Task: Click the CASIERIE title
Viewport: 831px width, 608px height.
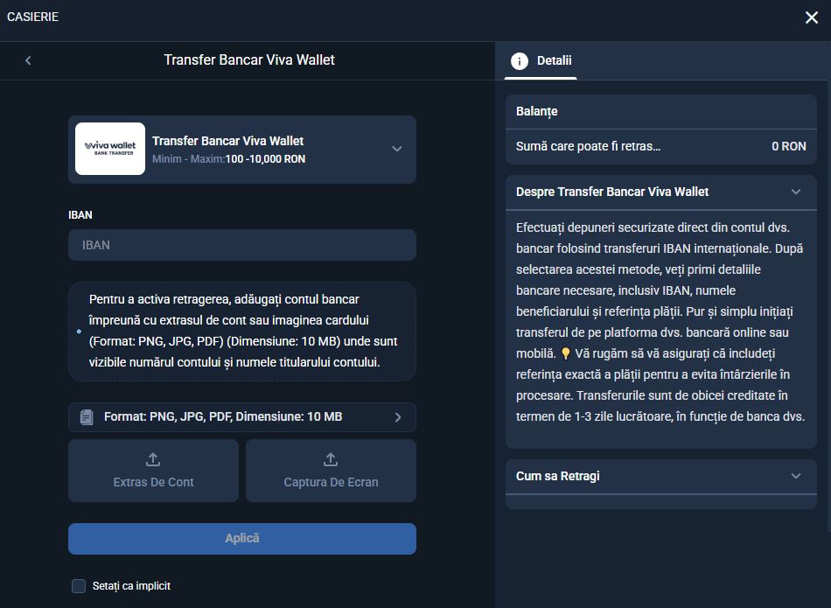Action: click(33, 17)
